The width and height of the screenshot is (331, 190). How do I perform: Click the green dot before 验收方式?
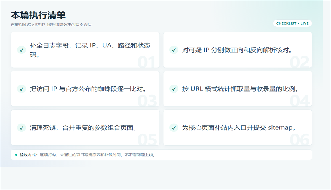point(16,155)
